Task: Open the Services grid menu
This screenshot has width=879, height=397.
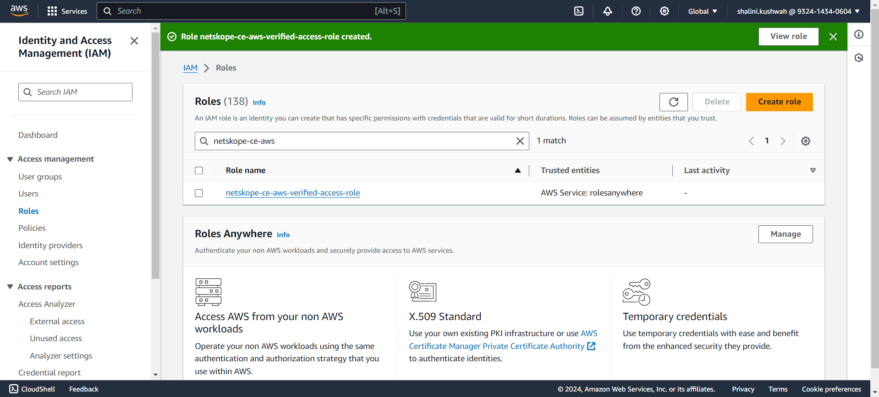Action: (x=67, y=11)
